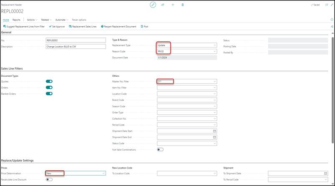Open page in new window icon
The image size is (335, 186).
pos(327,5)
